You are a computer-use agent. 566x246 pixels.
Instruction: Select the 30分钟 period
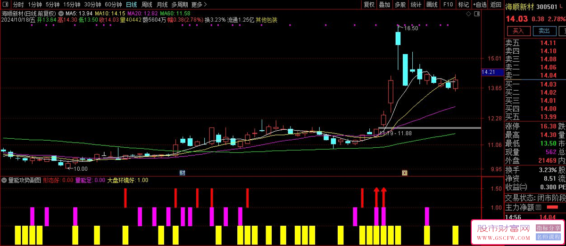tap(93, 5)
